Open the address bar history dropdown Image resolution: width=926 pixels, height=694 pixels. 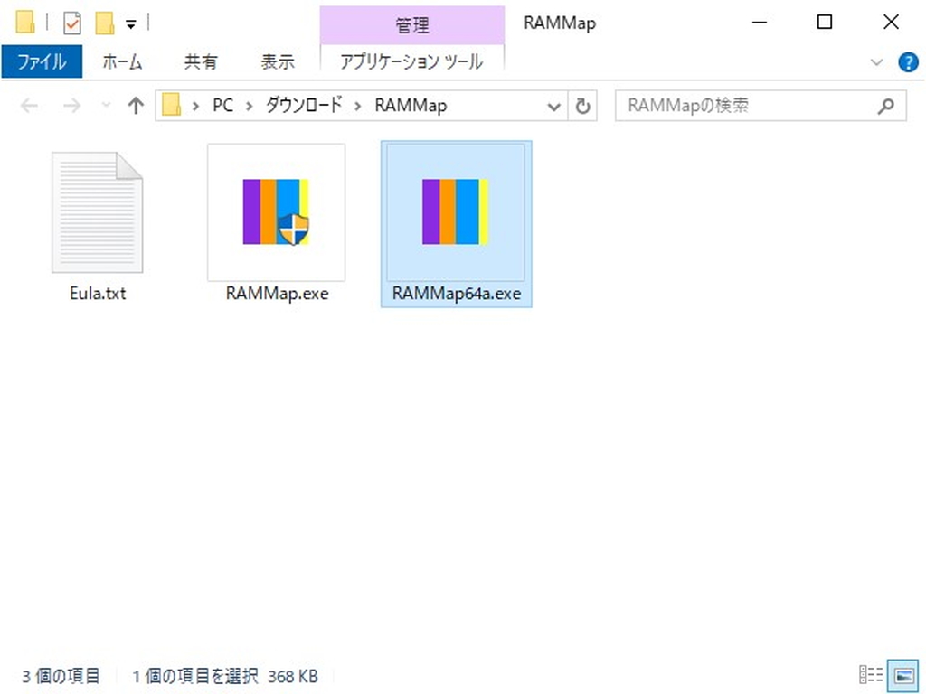click(554, 106)
